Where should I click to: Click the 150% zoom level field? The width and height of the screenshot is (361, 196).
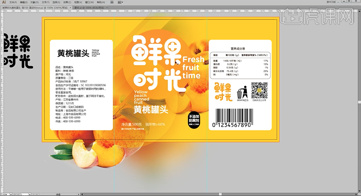pos(5,195)
